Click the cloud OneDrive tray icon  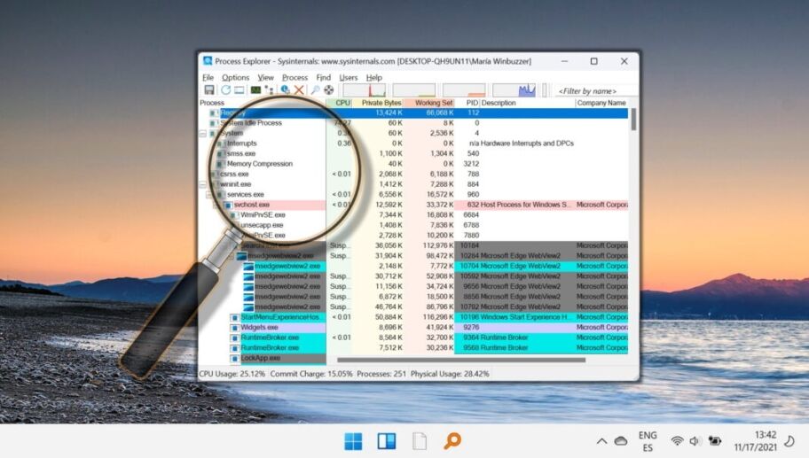pyautogui.click(x=621, y=441)
